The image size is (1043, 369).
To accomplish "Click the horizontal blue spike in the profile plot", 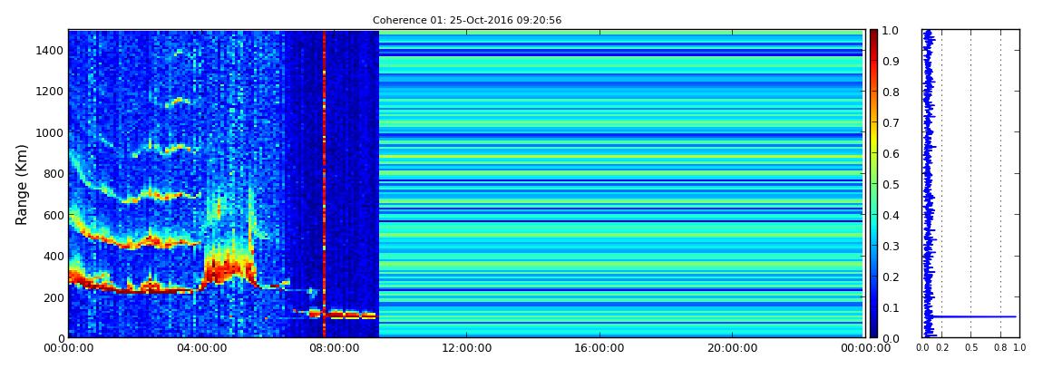I will point(972,316).
